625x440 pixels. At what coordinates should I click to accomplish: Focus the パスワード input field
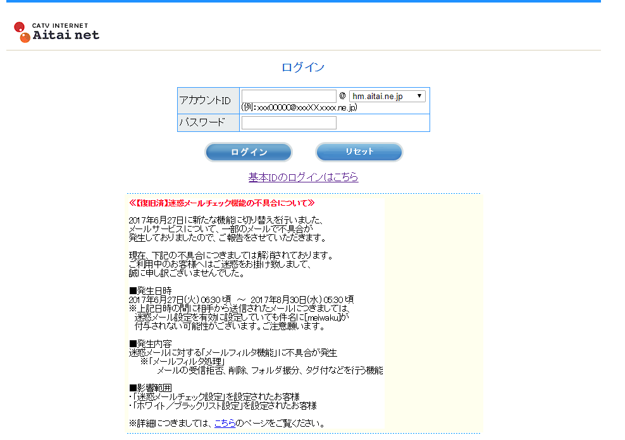289,122
